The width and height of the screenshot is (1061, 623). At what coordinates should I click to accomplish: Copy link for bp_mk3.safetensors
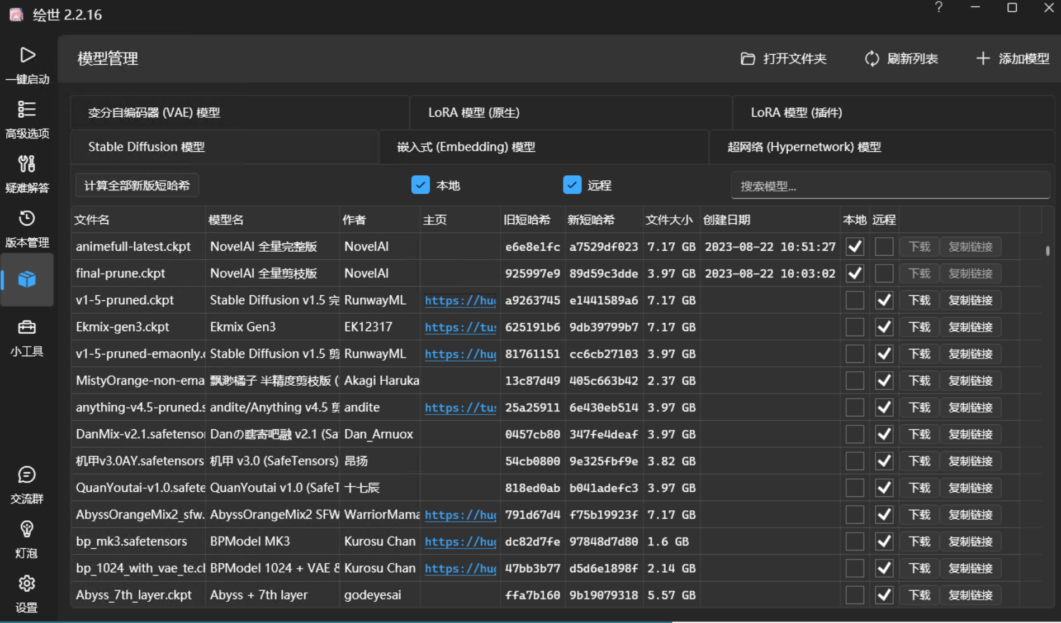(x=970, y=541)
